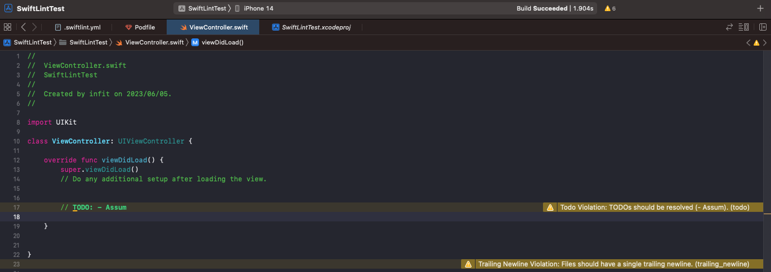Click 'Do any additional setup' comment line
The height and width of the screenshot is (272, 771).
pyautogui.click(x=164, y=179)
